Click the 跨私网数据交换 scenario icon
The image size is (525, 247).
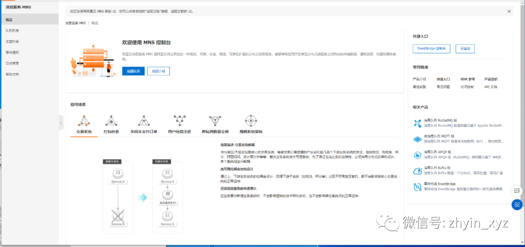click(215, 121)
